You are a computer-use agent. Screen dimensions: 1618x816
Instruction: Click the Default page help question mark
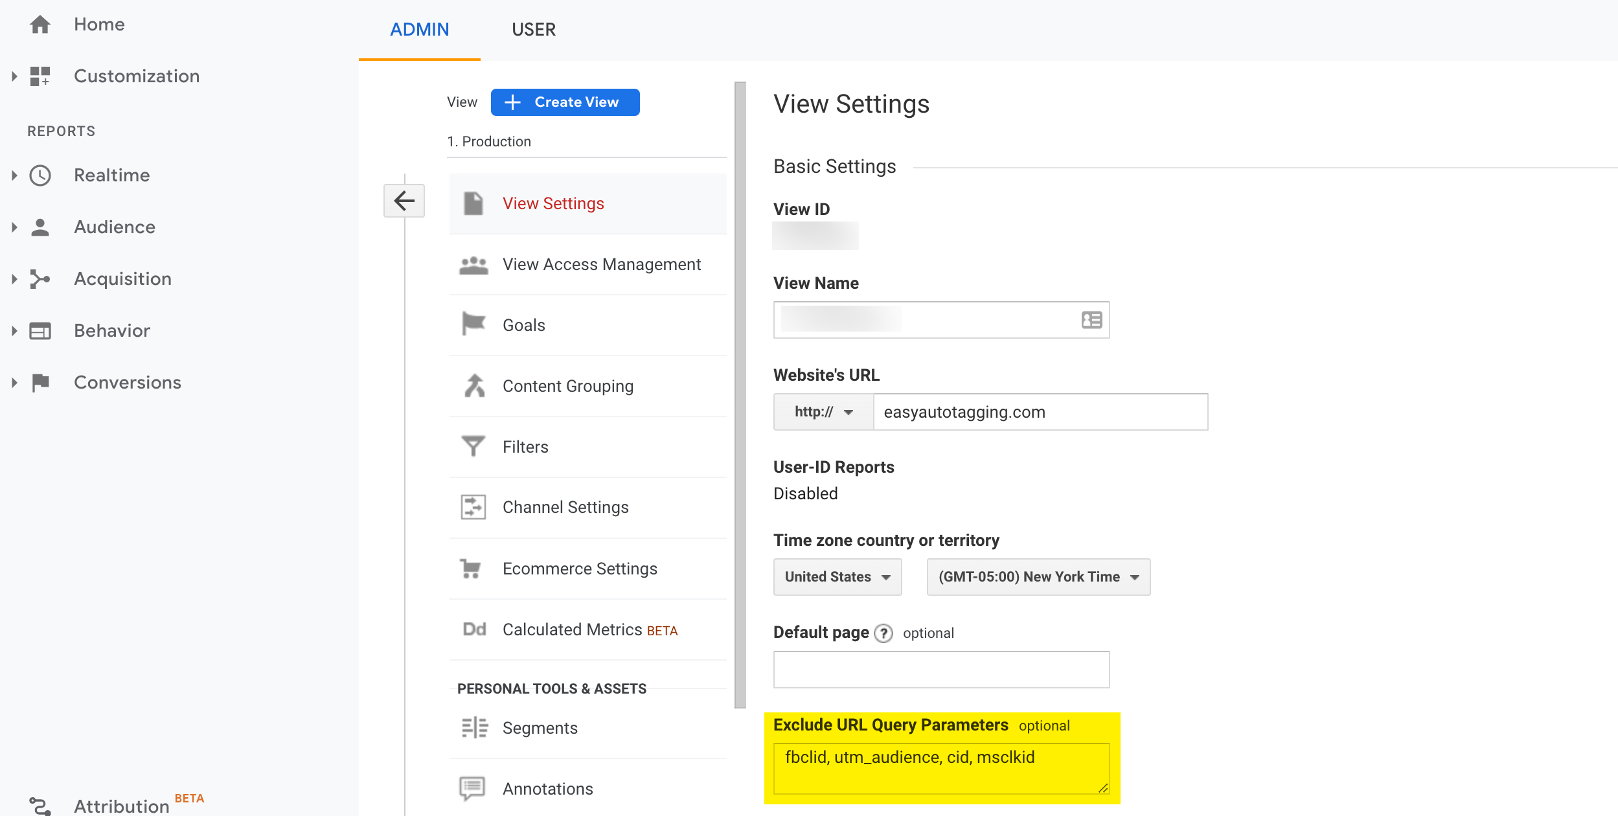coord(883,633)
